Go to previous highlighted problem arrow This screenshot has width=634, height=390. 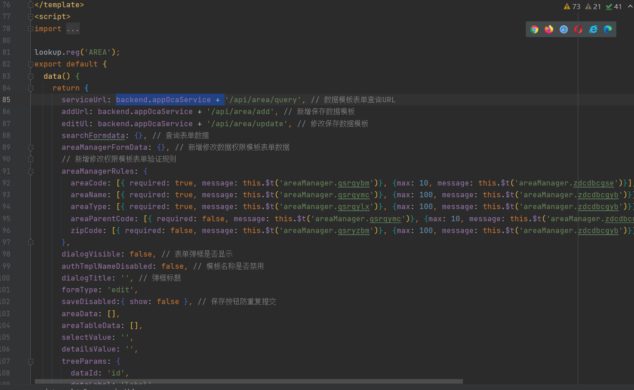(630, 6)
